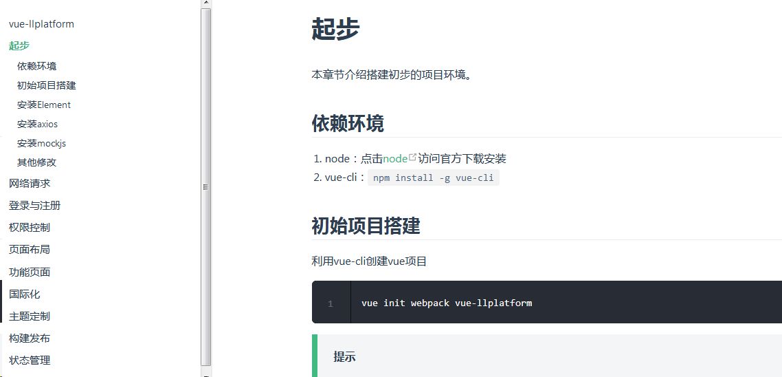Navigate to 安装Element sidebar item
Viewport: 782px width, 377px height.
tap(44, 105)
